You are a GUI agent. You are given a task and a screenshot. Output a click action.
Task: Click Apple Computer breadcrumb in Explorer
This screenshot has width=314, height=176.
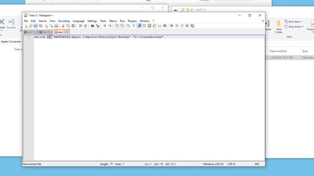point(11,42)
